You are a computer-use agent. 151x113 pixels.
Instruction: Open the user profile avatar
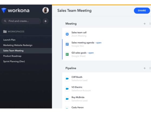[x=46, y=10]
